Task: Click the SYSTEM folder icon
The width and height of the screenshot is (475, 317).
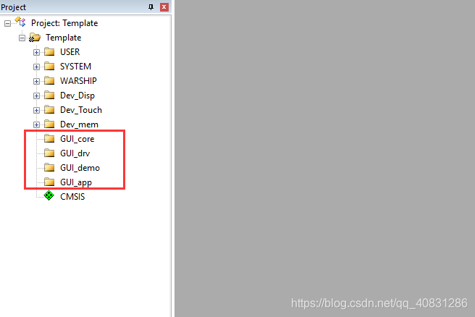Action: pos(49,67)
